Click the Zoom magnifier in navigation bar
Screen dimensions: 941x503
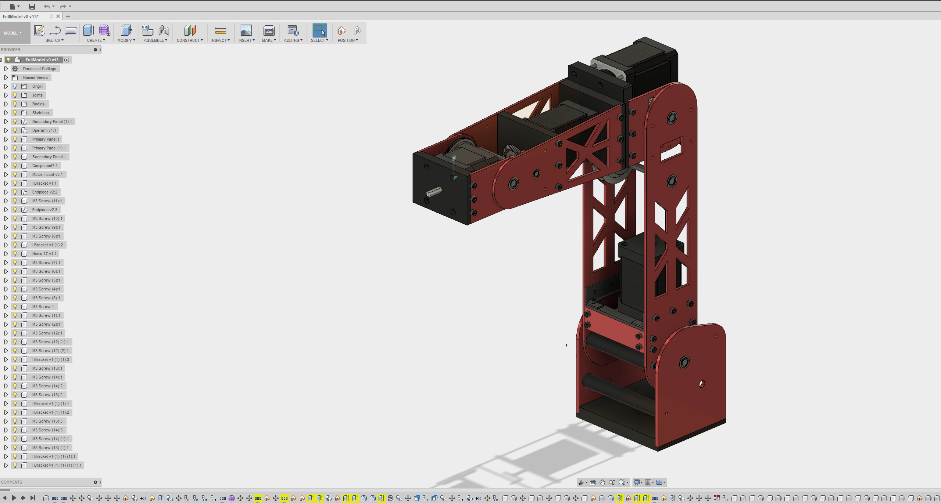tap(612, 482)
